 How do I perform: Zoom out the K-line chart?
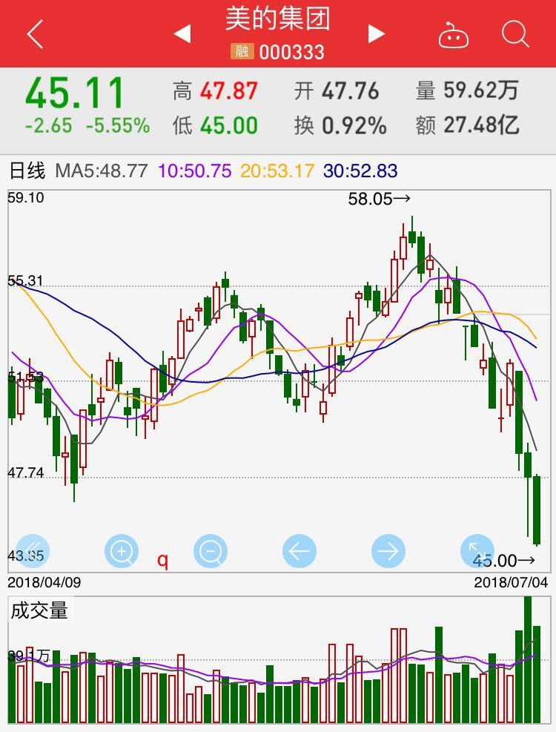[211, 551]
